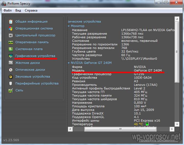Click the Частота развёртки label
The width and height of the screenshot is (184, 145).
[87, 55]
